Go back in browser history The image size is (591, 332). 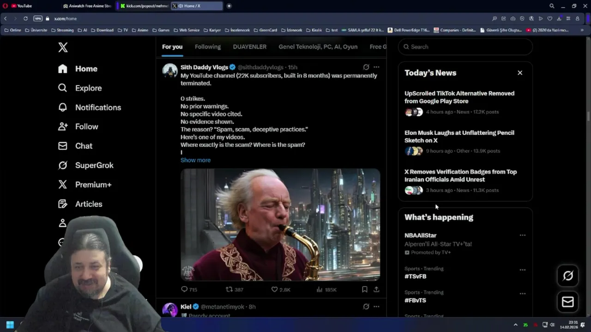click(5, 18)
